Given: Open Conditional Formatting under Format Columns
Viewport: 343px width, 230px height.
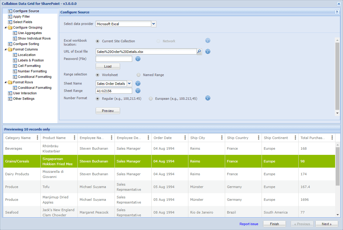Looking at the screenshot, I should pos(35,77).
